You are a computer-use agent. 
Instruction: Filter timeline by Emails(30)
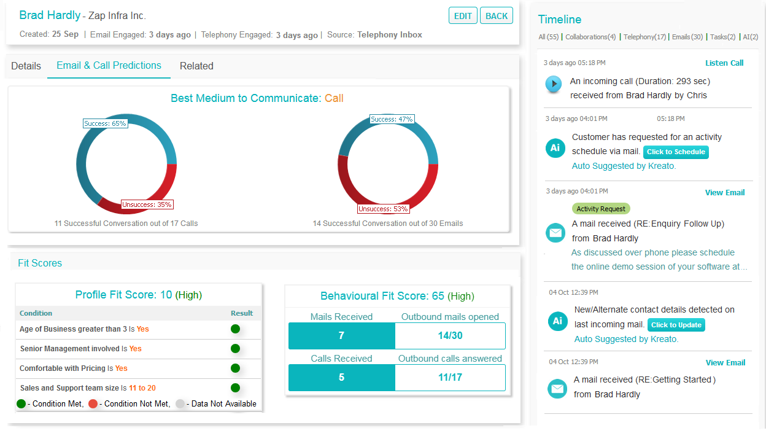[x=687, y=37]
